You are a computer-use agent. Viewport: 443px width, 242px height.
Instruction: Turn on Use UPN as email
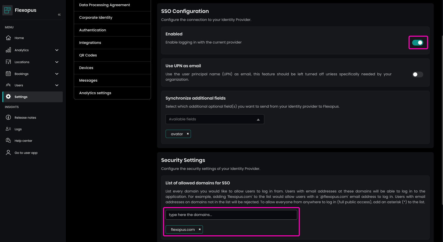click(x=418, y=74)
